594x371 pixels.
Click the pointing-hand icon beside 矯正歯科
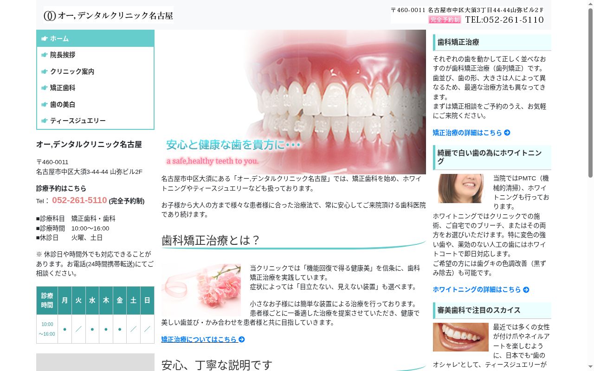click(x=45, y=88)
